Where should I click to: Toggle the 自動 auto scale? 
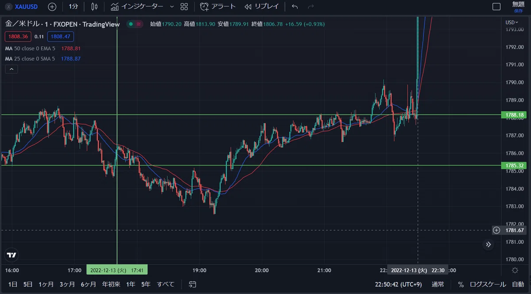(518, 284)
